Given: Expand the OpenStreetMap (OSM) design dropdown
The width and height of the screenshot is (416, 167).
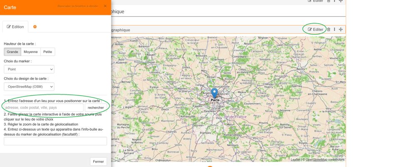Looking at the screenshot, I should click(29, 87).
